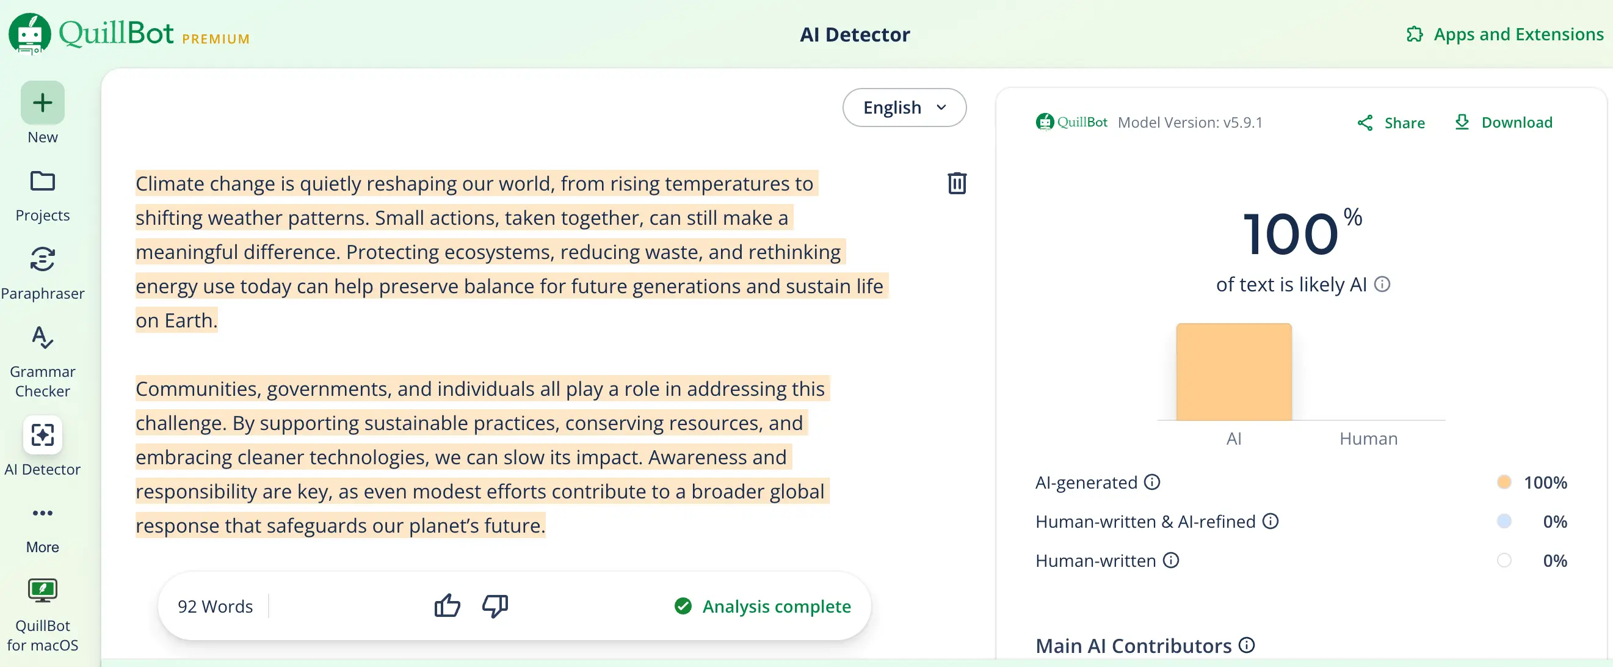Click the orange AI bar in chart

point(1233,371)
